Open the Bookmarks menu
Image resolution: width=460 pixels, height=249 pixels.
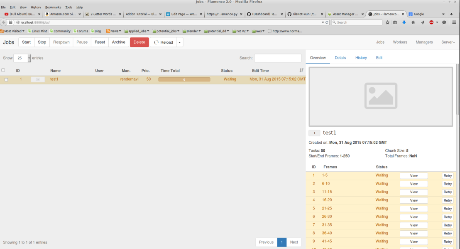click(53, 7)
